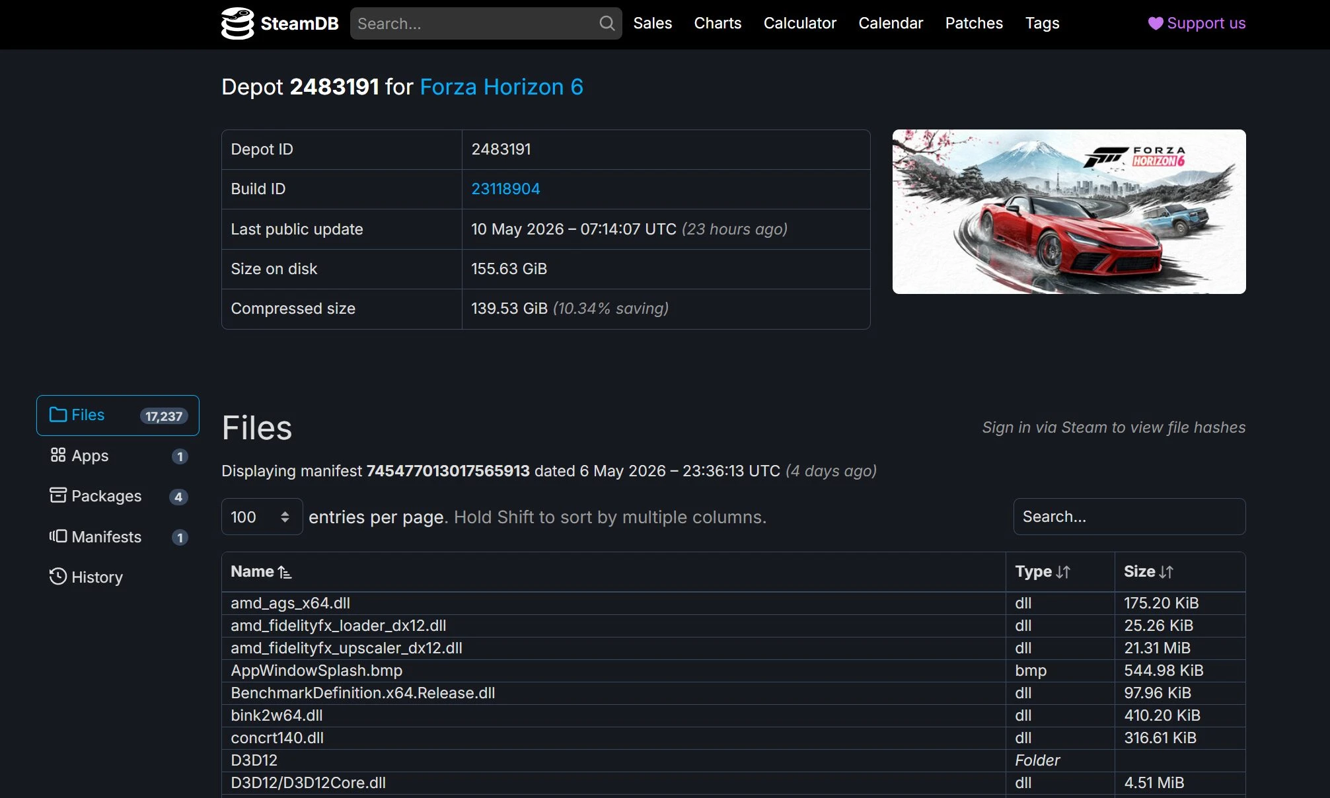
Task: Switch to the Manifests tab
Action: [118, 537]
